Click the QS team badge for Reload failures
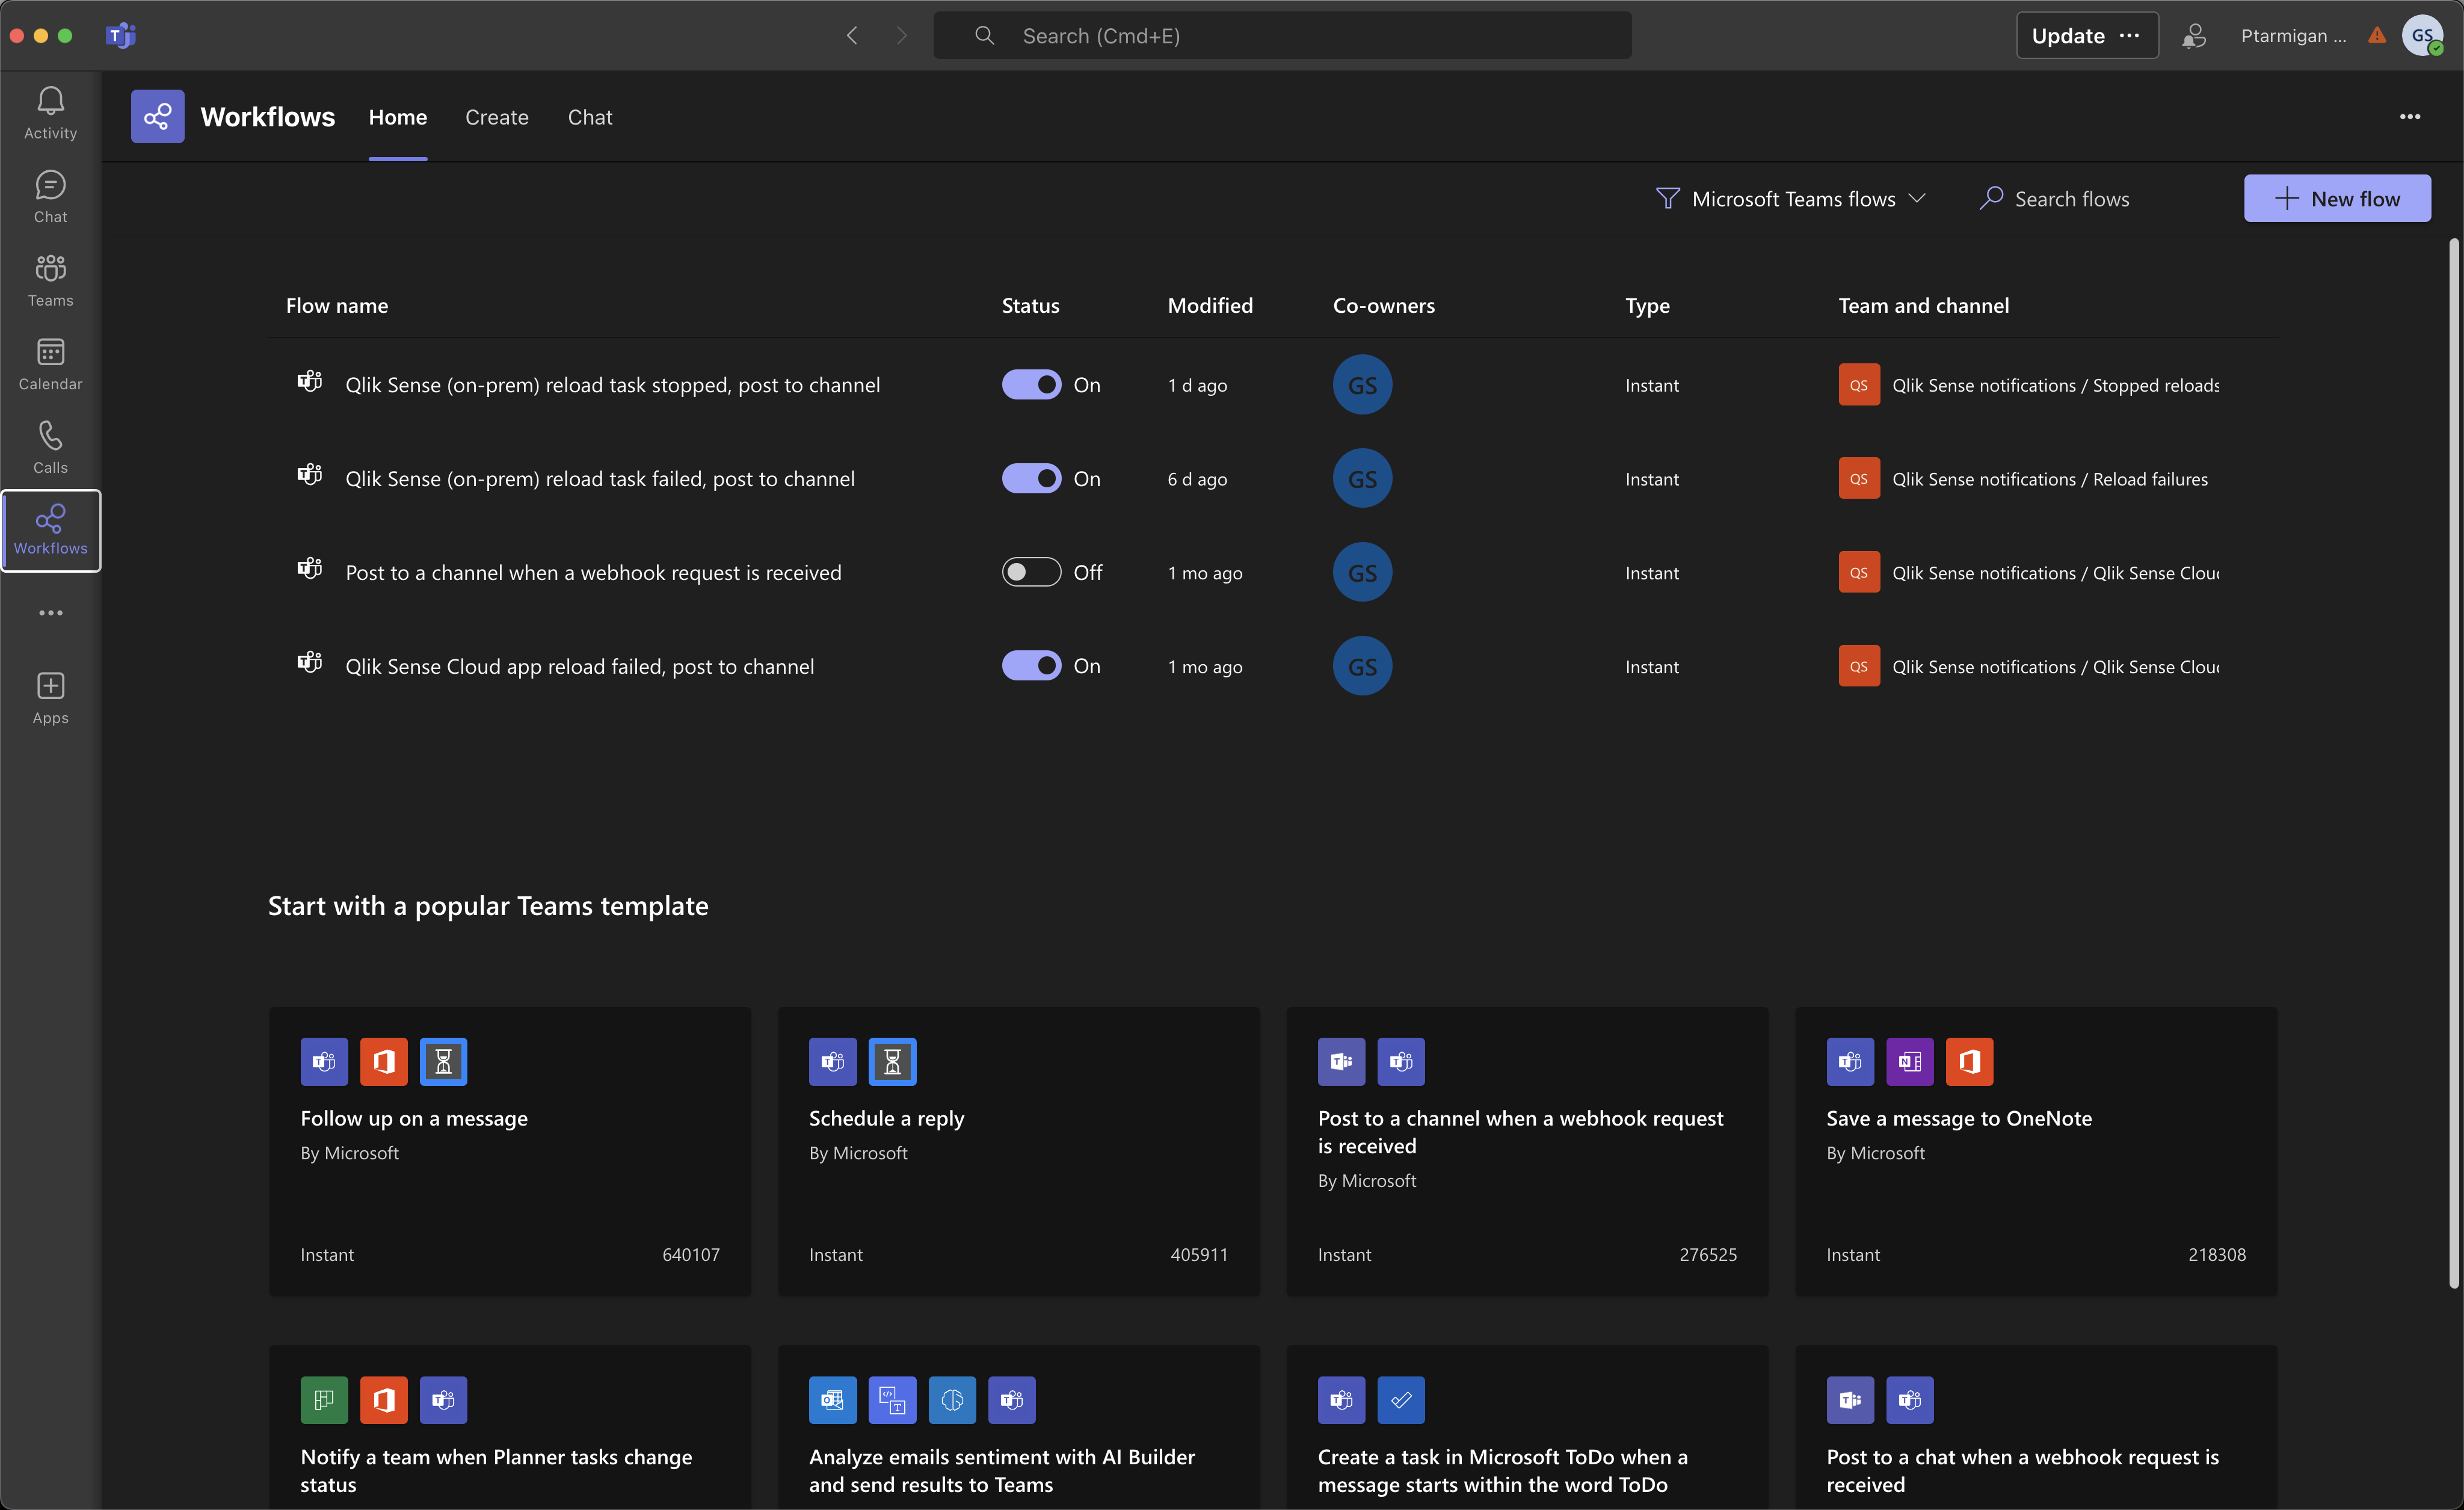This screenshot has height=1510, width=2464. (1859, 479)
